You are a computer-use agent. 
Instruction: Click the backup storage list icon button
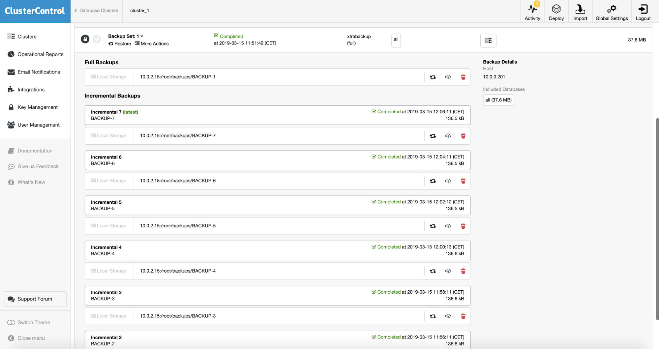(x=488, y=40)
